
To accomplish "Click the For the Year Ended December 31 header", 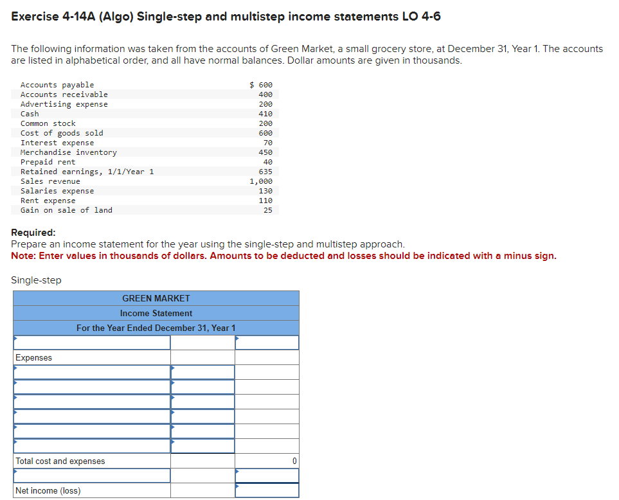I will pos(156,328).
